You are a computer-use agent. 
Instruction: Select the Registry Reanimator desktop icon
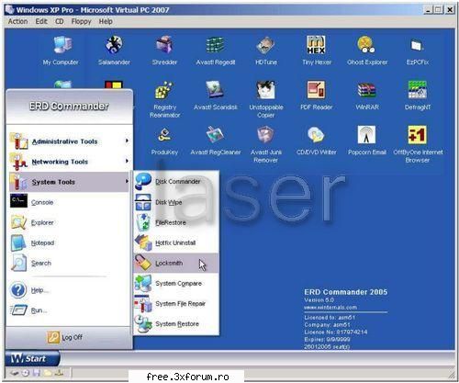point(164,99)
